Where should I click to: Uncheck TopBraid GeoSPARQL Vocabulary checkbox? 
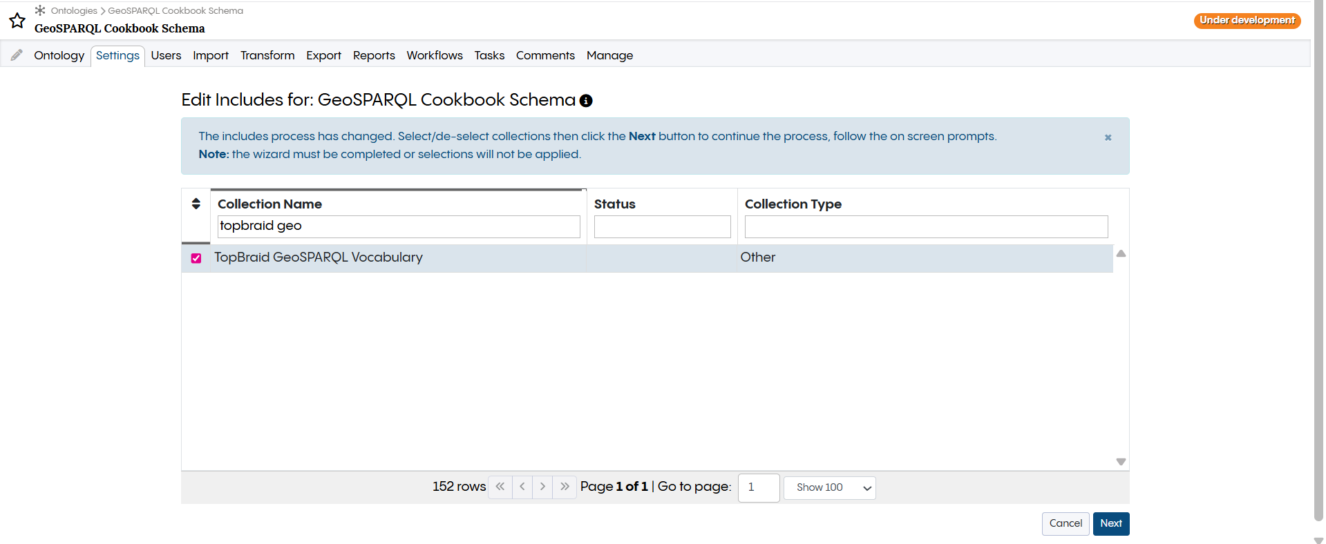[196, 258]
